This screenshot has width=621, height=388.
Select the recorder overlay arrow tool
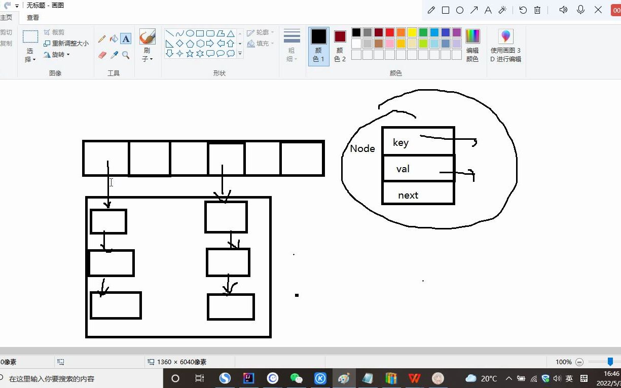pos(474,10)
